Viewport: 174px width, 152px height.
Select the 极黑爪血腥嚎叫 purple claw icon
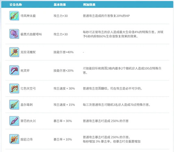point(14,34)
